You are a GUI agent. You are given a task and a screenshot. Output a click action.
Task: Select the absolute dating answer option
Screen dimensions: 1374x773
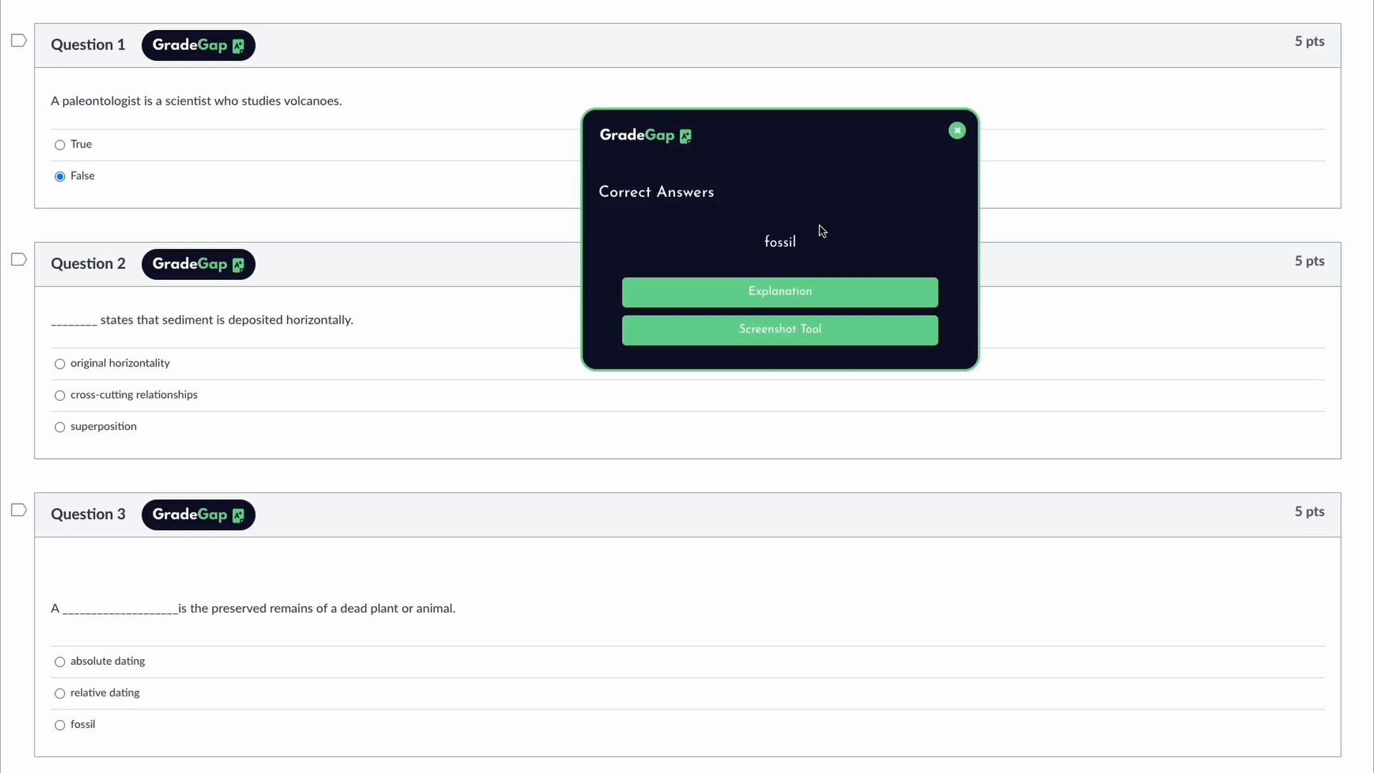click(x=59, y=661)
